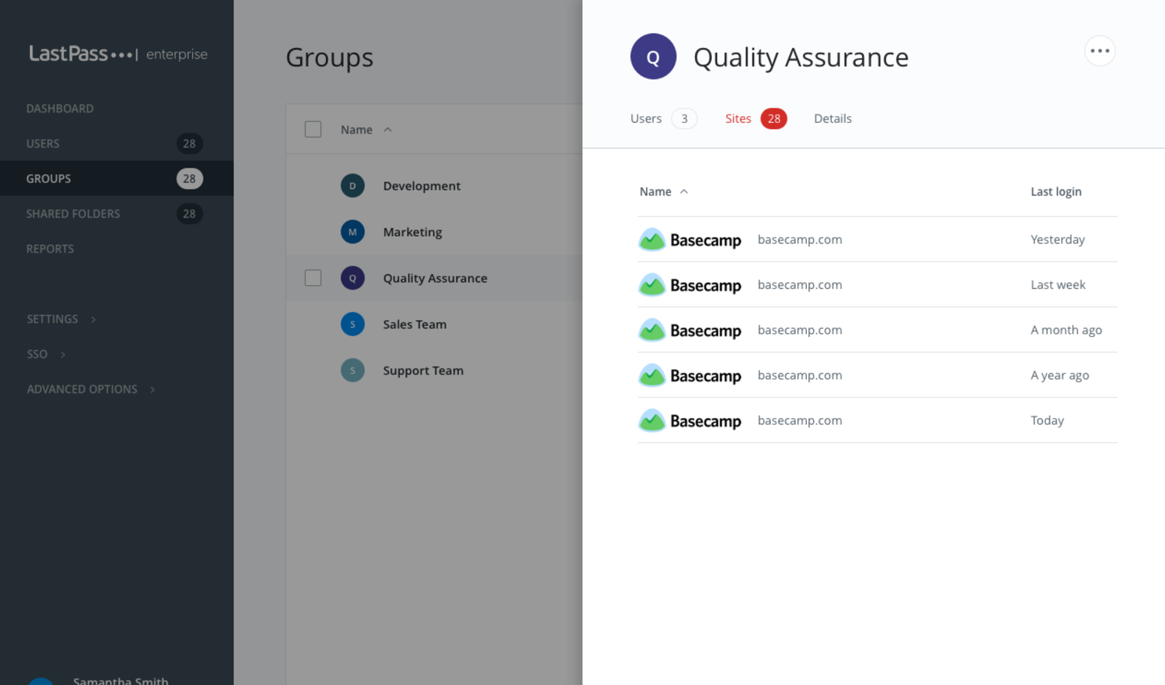Click the Basecamp logo in A month ago row
The image size is (1165, 685).
[x=690, y=330]
